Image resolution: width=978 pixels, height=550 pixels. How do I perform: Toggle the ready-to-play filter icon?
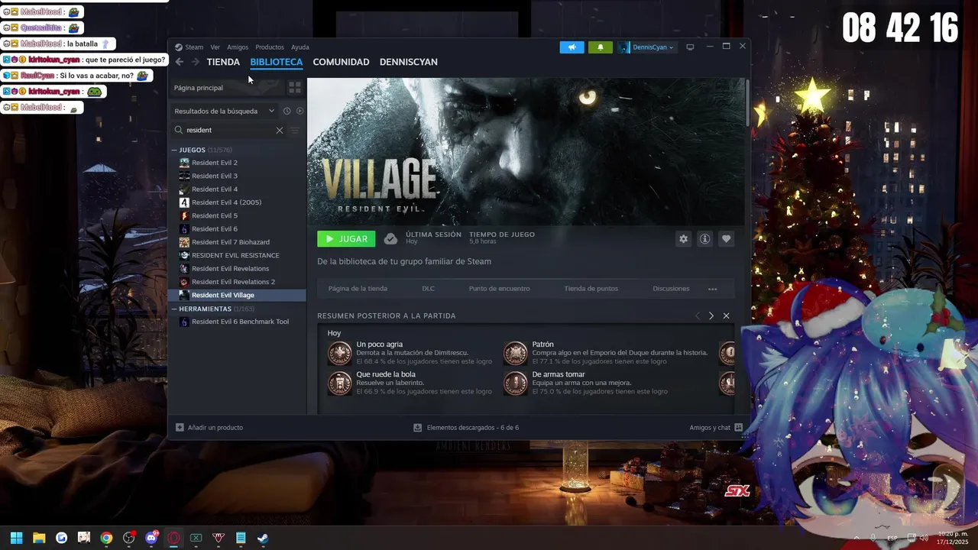[x=300, y=111]
